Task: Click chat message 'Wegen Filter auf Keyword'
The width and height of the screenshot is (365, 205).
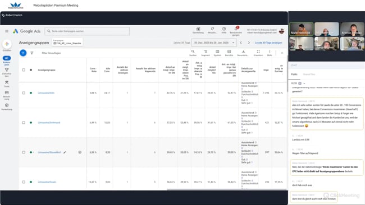Action: pyautogui.click(x=305, y=153)
